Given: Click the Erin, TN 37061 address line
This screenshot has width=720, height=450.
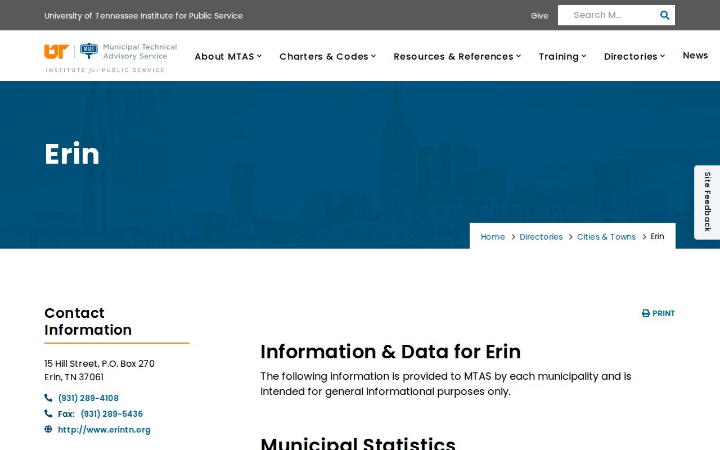Looking at the screenshot, I should (x=74, y=377).
